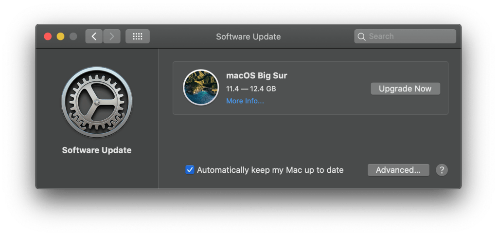Click the Software Update window title

point(248,36)
